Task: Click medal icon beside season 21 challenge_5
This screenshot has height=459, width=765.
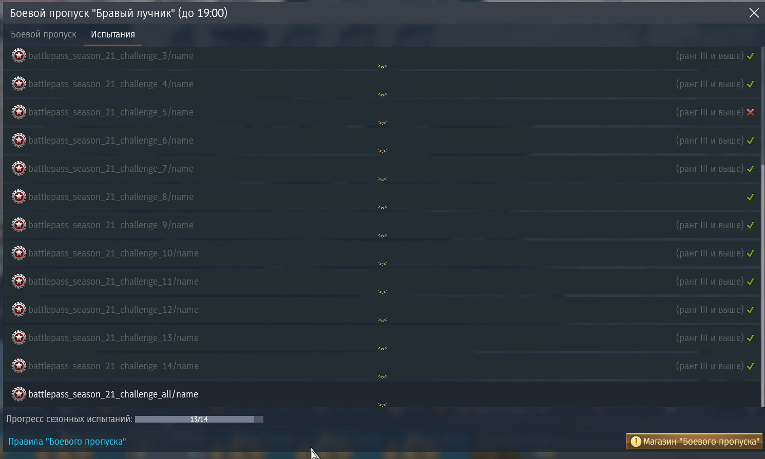Action: (19, 112)
